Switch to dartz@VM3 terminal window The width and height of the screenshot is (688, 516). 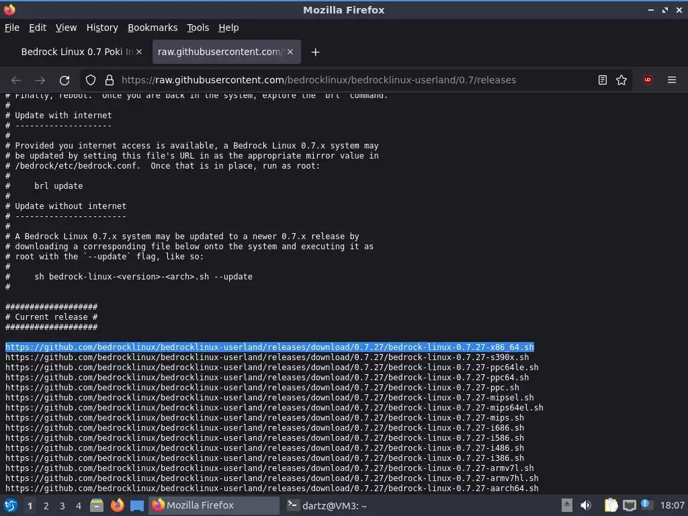coord(327,505)
